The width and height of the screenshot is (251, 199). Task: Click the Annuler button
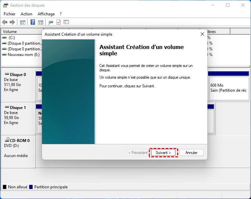(191, 153)
